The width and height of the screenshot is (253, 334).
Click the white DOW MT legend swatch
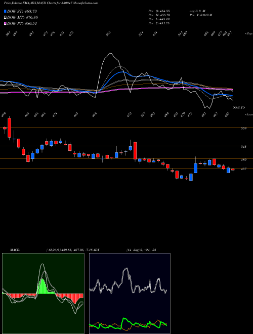[x=5, y=18]
